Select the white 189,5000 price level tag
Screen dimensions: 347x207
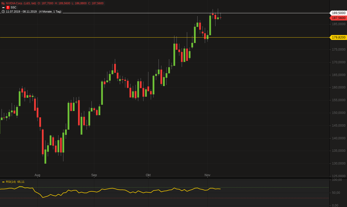tap(338, 13)
